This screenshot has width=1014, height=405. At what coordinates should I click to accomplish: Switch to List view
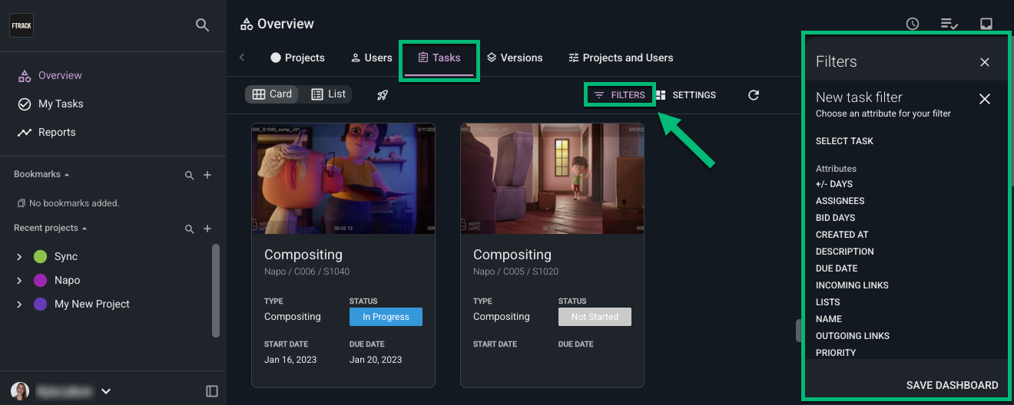[x=329, y=94]
